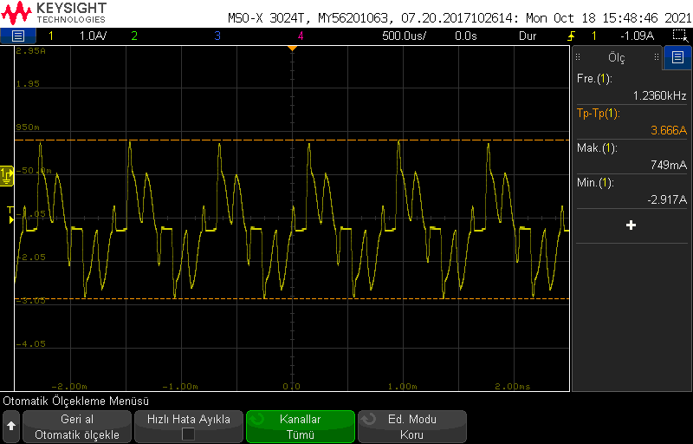693x444 pixels.
Task: Open the Kanallar Tümü softkey
Action: point(301,427)
